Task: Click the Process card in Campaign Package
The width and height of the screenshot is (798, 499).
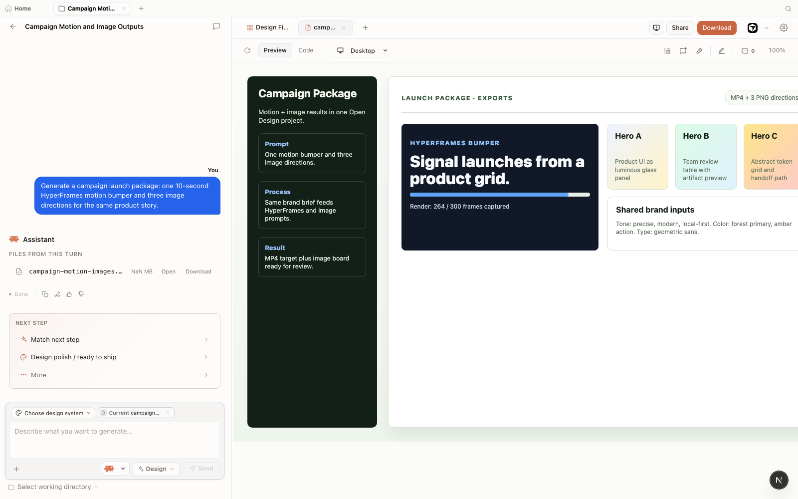Action: 312,205
